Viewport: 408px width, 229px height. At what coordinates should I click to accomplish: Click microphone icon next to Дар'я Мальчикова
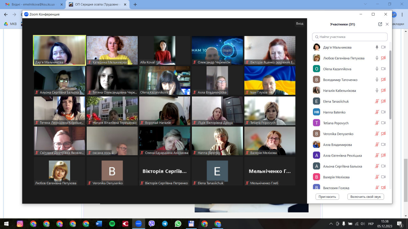point(377,47)
